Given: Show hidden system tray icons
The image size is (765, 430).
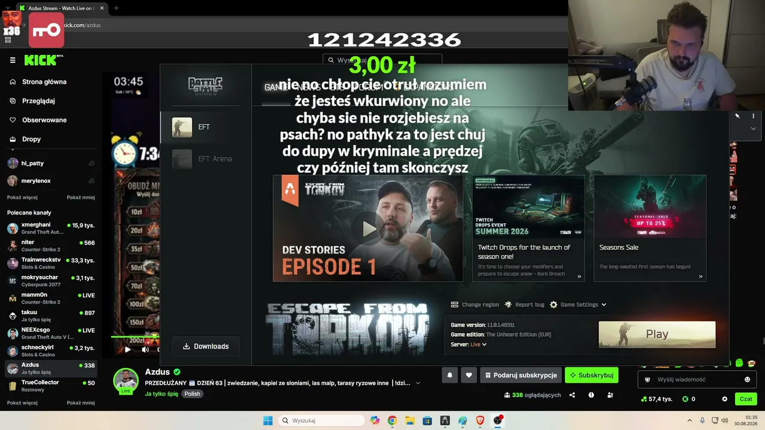Looking at the screenshot, I should [x=690, y=420].
